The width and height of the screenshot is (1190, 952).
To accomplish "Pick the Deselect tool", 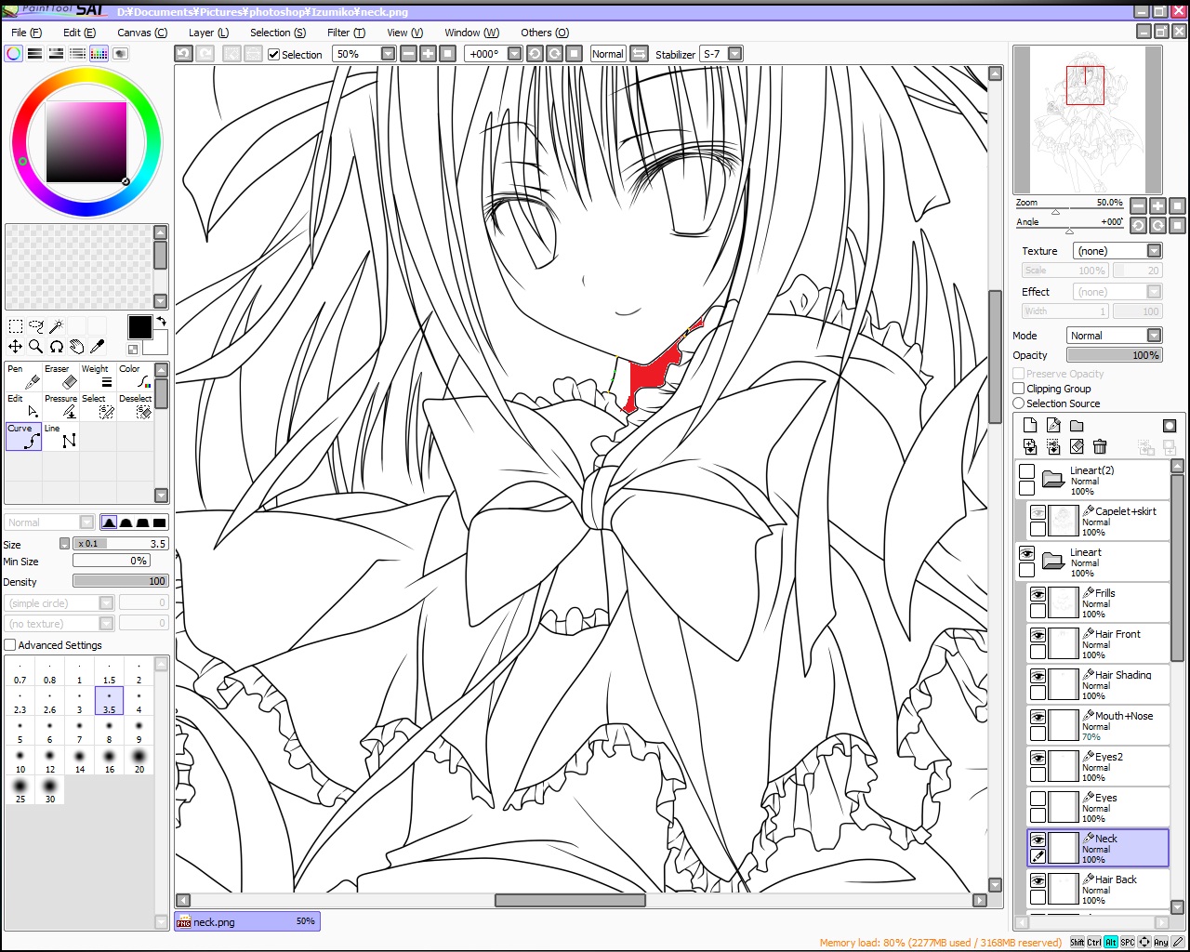I will (x=135, y=406).
